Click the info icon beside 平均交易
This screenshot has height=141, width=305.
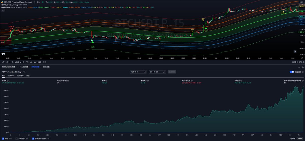point(241,80)
